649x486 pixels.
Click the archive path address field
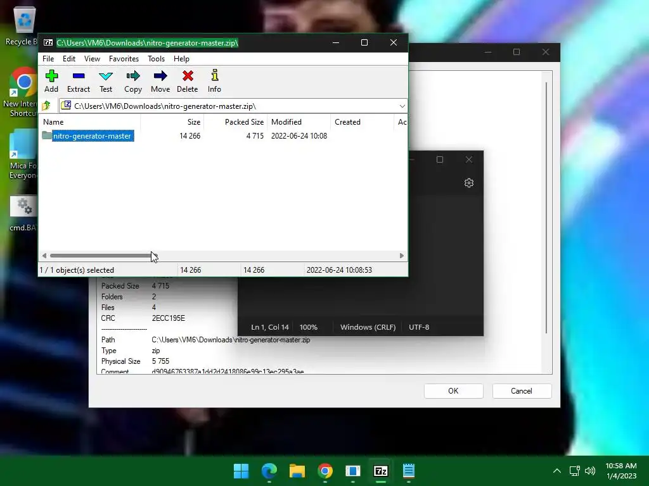click(x=233, y=106)
